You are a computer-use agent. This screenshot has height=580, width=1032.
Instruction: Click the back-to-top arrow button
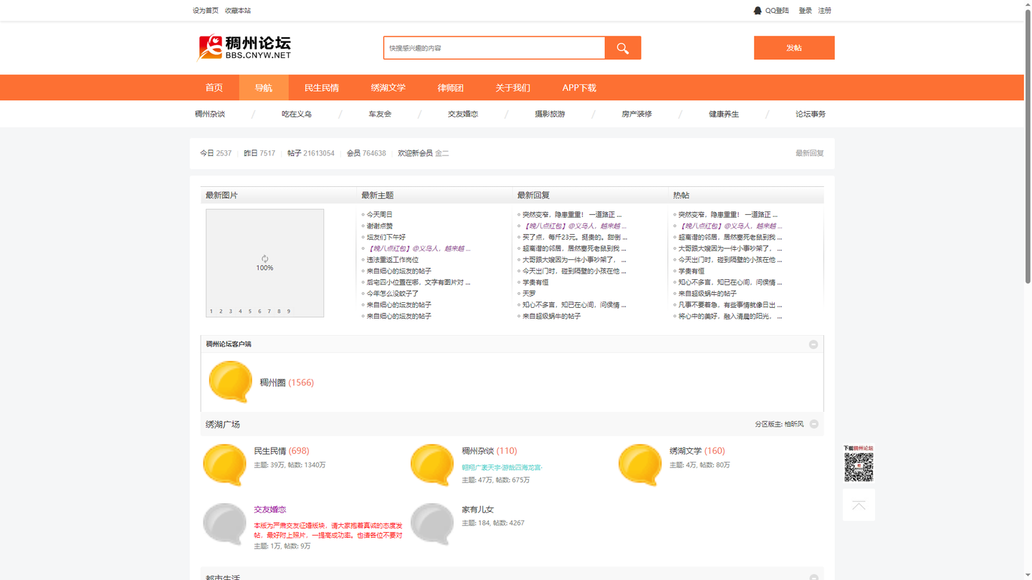point(859,506)
